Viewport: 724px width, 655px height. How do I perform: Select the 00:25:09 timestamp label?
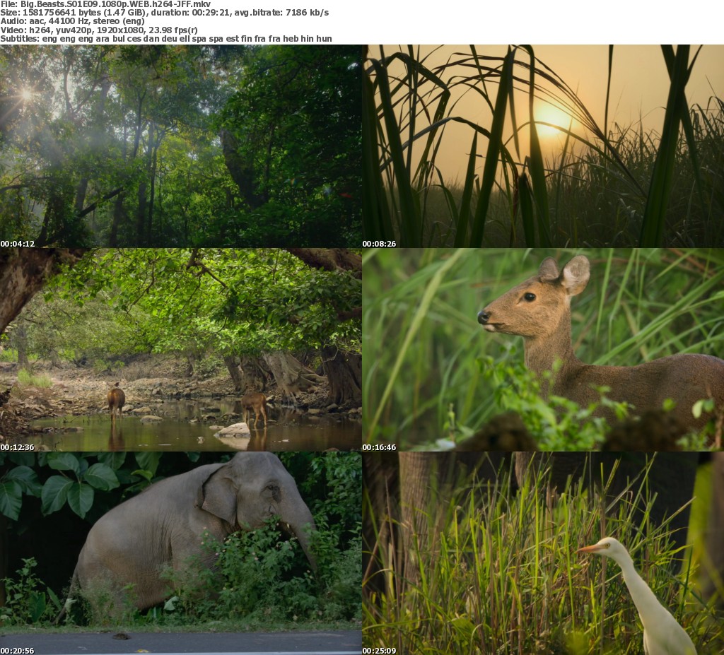380,650
